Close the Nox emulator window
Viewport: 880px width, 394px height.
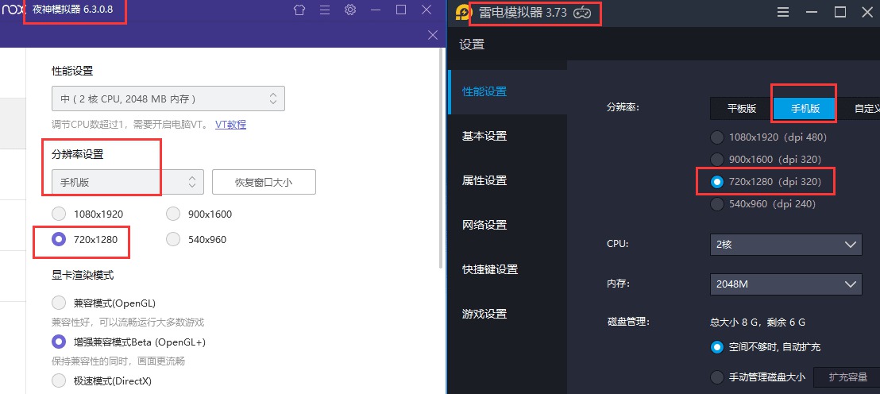[x=426, y=10]
